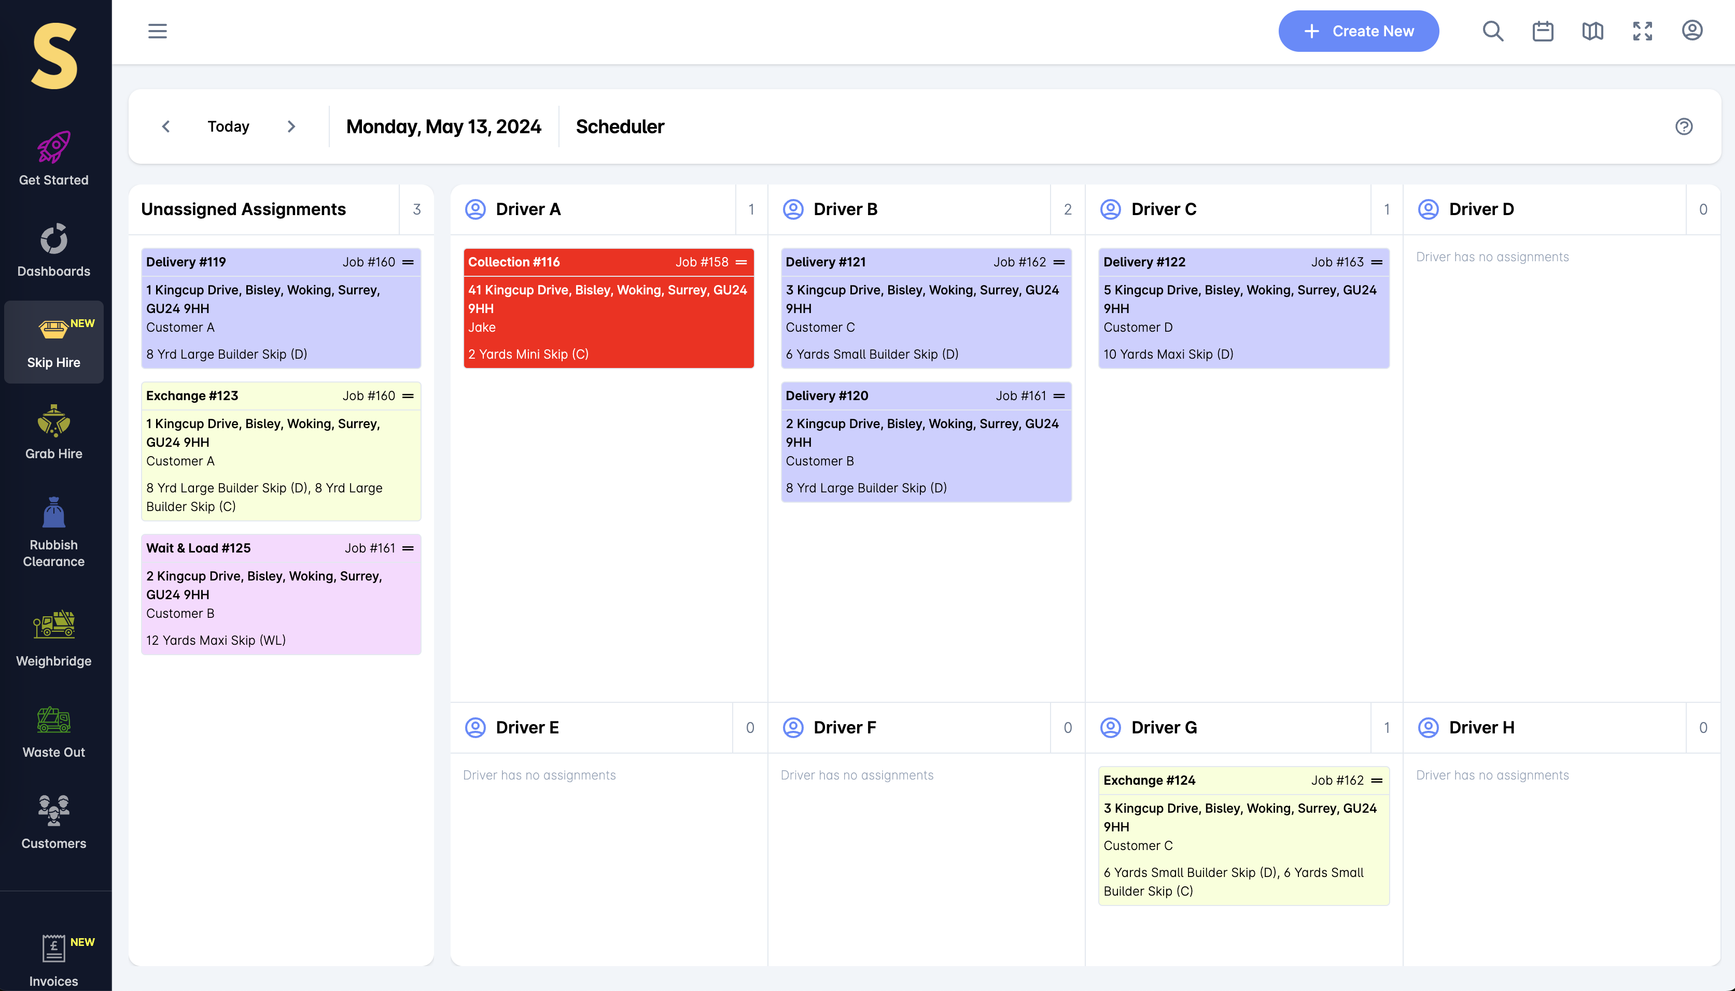Image resolution: width=1735 pixels, height=991 pixels.
Task: Click the Today button
Action: tap(228, 126)
